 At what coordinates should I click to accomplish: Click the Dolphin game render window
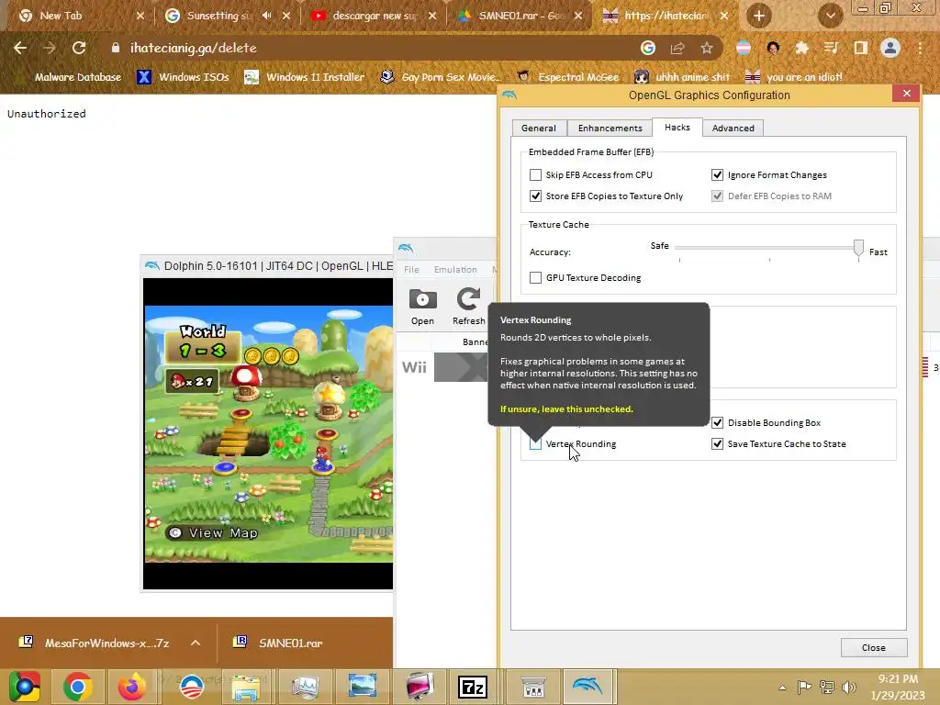pos(268,433)
